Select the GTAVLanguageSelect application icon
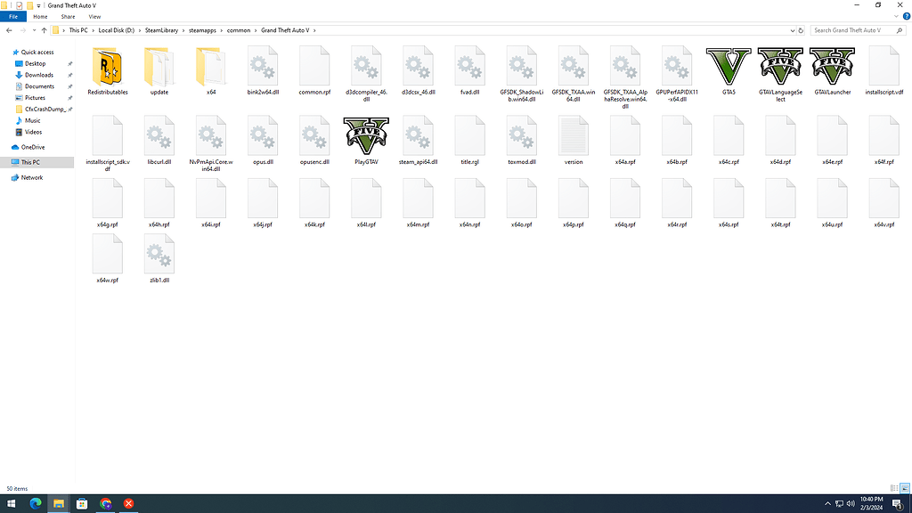Image resolution: width=912 pixels, height=513 pixels. pos(780,66)
